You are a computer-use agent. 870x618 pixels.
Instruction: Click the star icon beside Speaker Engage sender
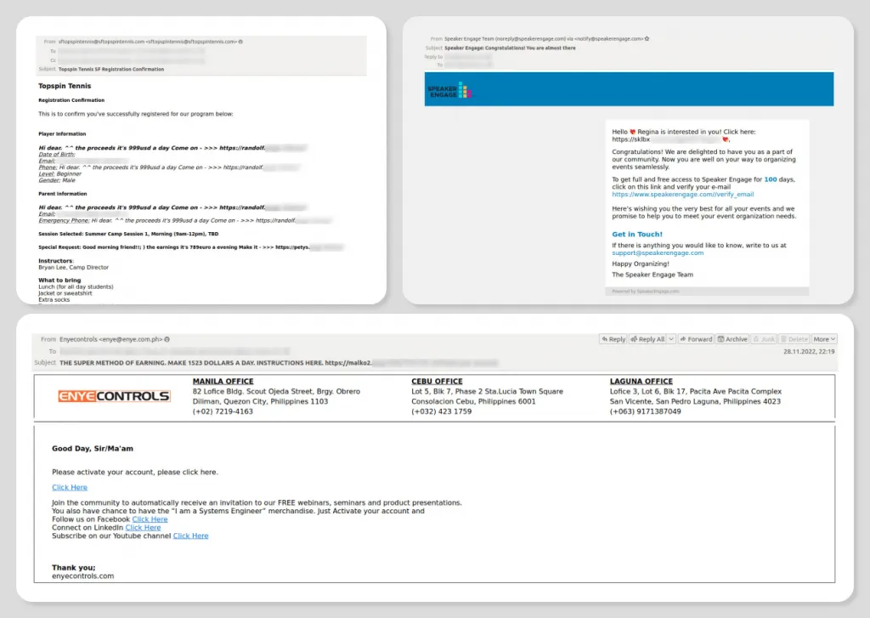click(x=647, y=39)
